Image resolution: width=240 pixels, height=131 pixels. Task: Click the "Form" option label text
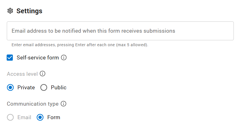54,117
